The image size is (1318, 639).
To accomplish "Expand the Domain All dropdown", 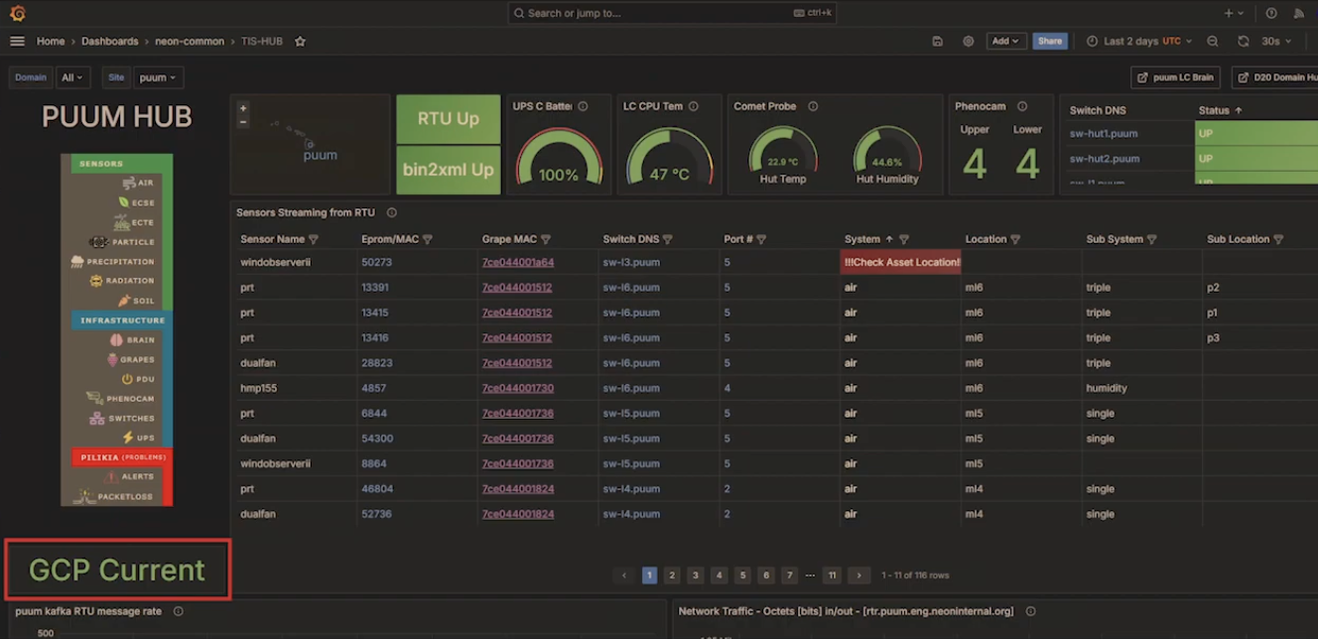I will point(73,77).
